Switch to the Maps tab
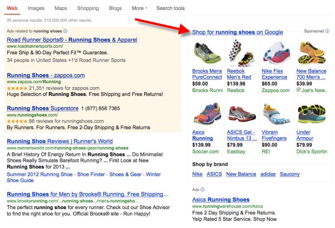Screen dimensions: 335x228 click(61, 8)
